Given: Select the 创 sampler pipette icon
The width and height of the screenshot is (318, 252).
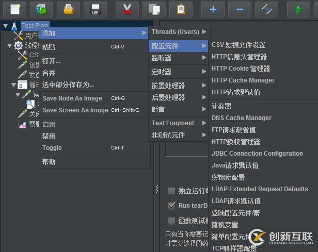Looking at the screenshot, I should point(22,65).
